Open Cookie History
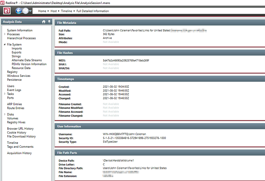Image resolution: width=265 pixels, height=181 pixels. pyautogui.click(x=17, y=133)
